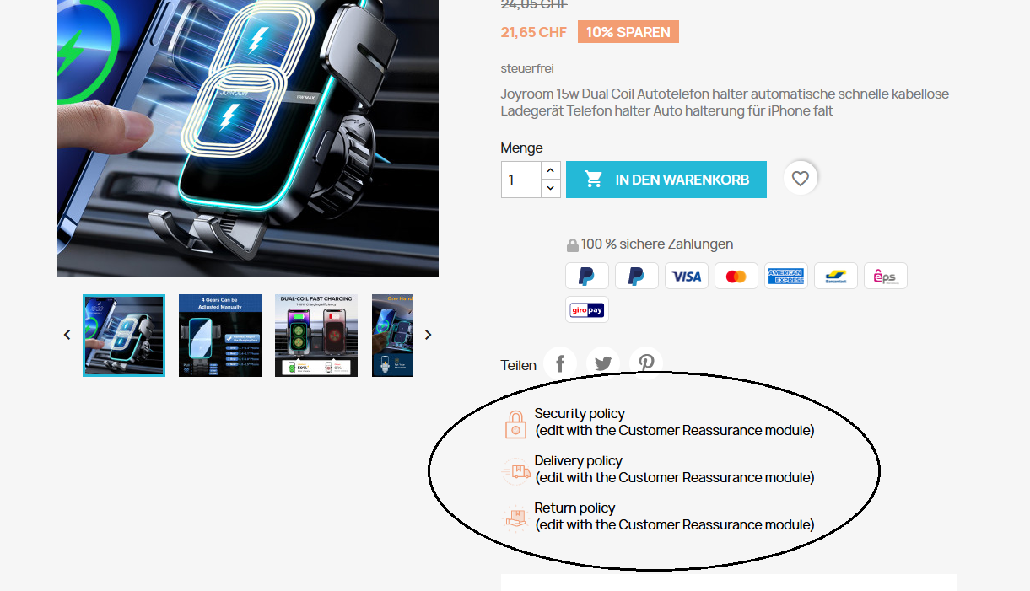Click the Menge label

coord(522,148)
